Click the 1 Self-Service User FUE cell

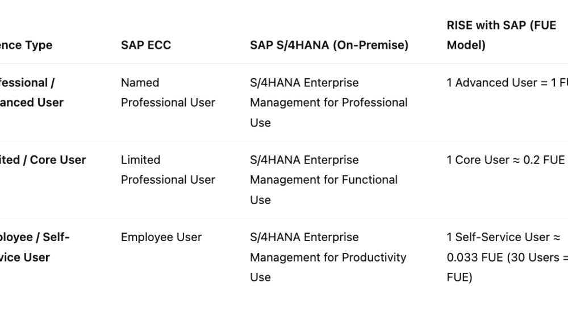(507, 258)
